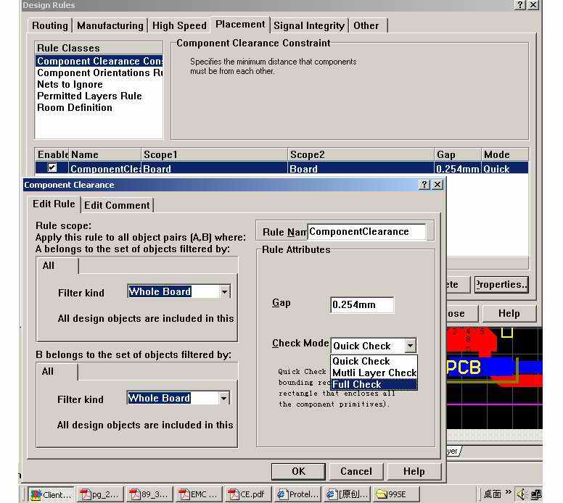563x503 pixels.
Task: Open the EMC PDF taskbar item
Action: tap(200, 494)
